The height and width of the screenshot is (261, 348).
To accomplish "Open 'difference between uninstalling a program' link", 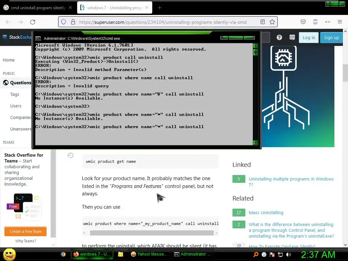I will 291,230.
